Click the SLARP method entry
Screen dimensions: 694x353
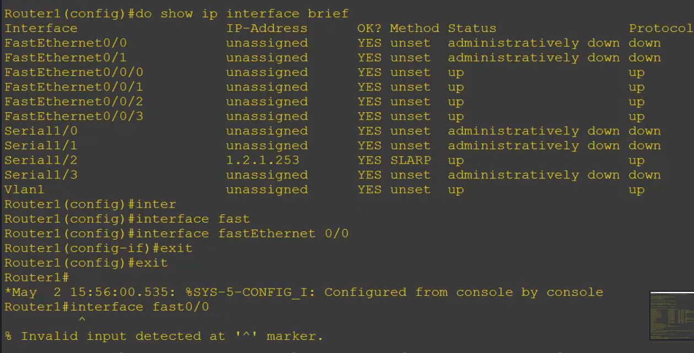(x=410, y=160)
